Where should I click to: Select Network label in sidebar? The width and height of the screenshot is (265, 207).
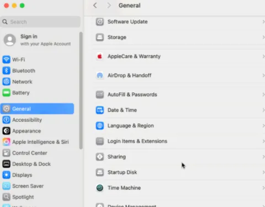pyautogui.click(x=22, y=82)
